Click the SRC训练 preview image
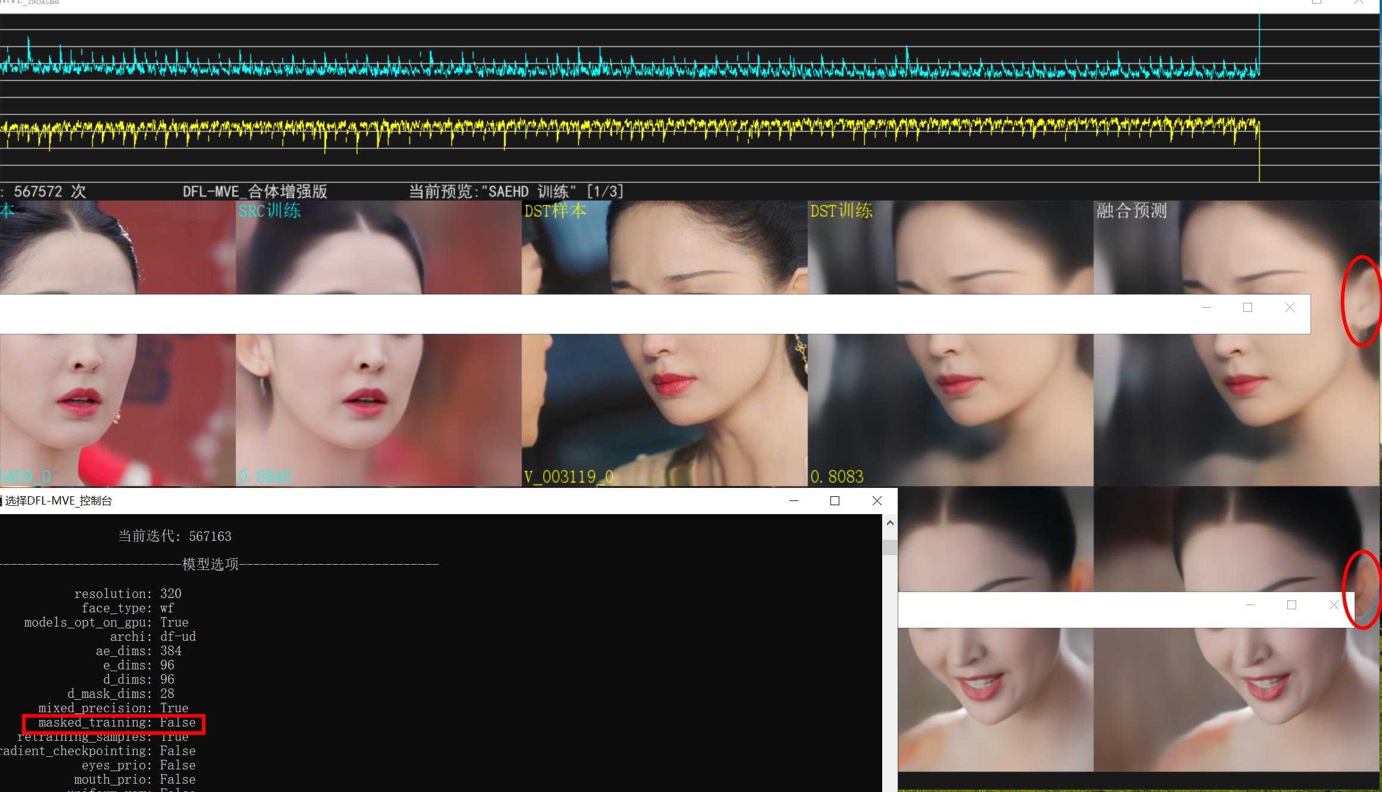Viewport: 1382px width, 792px height. coord(379,343)
